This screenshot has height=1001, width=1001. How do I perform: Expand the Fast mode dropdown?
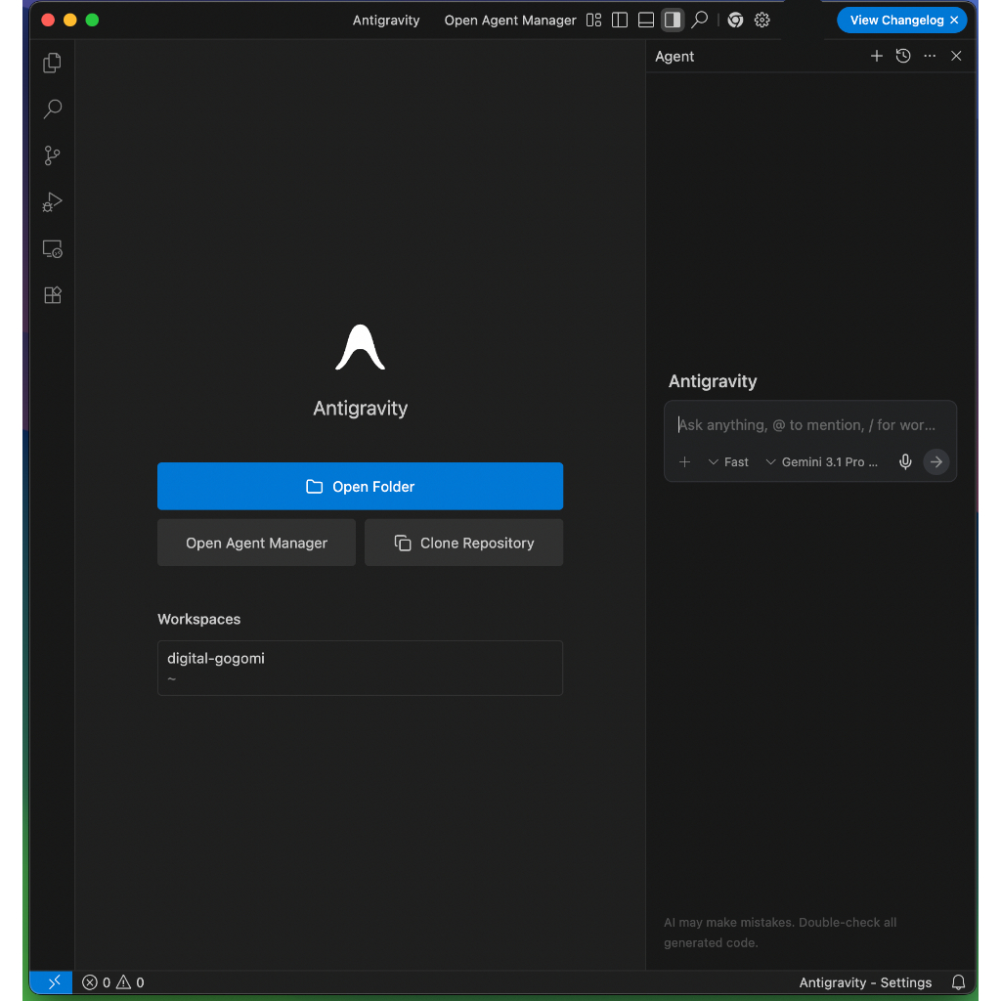[x=728, y=462]
